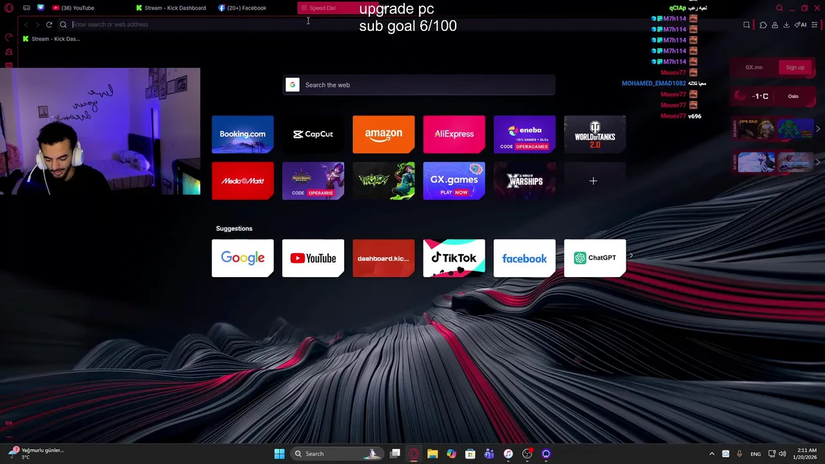Switch ENG keyboard language
The height and width of the screenshot is (464, 825).
pyautogui.click(x=755, y=454)
